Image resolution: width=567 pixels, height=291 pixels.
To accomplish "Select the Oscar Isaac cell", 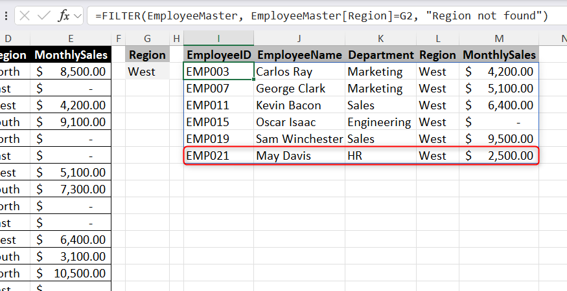I will (299, 122).
